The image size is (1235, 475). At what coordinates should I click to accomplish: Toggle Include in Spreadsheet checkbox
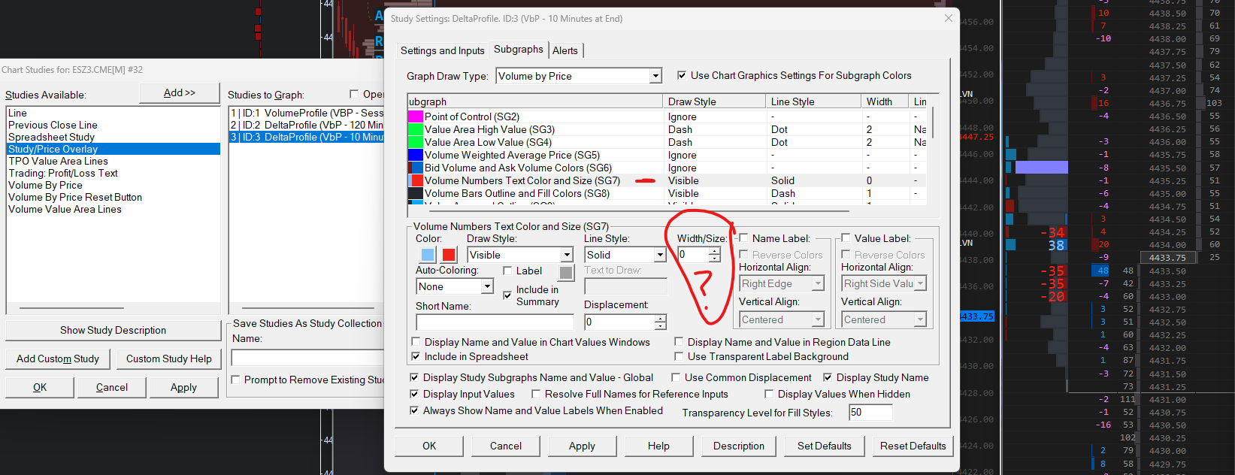pos(416,356)
